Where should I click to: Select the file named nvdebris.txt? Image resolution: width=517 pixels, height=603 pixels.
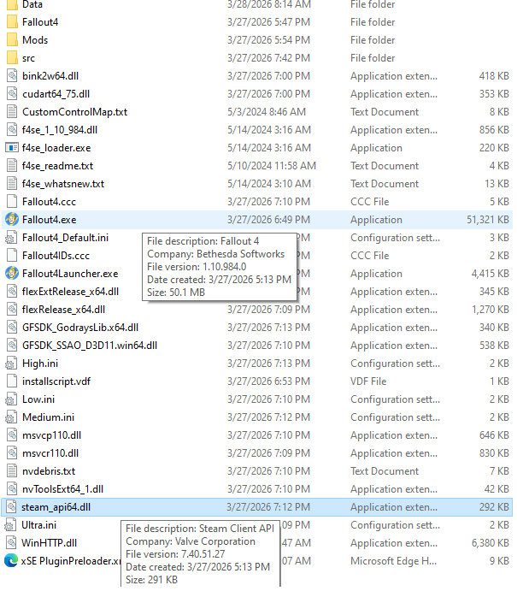(x=49, y=471)
